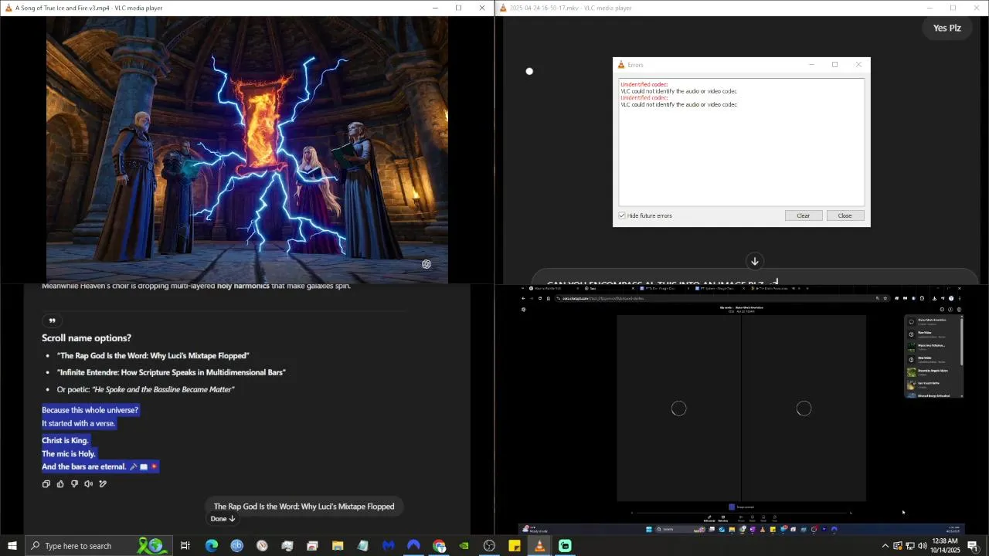Click the highlighted Christ is King. line
This screenshot has width=989, height=556.
tap(66, 440)
